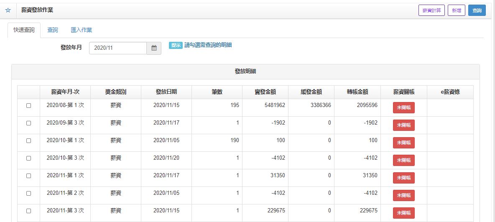
Task: Check the 2020/11-第 3 次 row checkbox
Action: [x=28, y=211]
